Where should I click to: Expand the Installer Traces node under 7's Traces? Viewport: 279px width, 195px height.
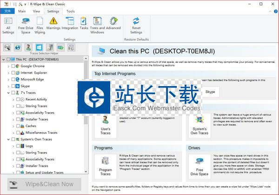(x=13, y=120)
